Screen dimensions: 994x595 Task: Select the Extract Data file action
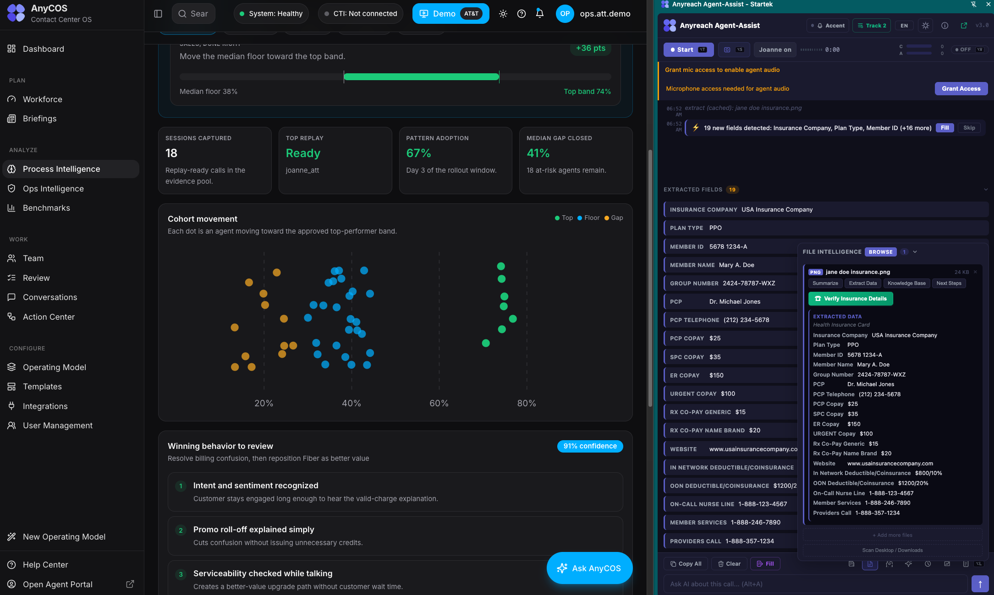[x=862, y=283]
